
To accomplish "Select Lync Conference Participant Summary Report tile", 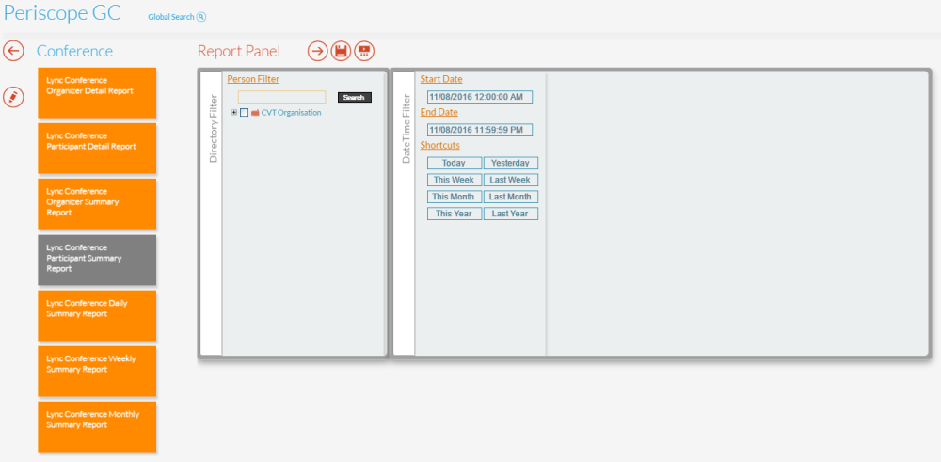I will [x=97, y=260].
